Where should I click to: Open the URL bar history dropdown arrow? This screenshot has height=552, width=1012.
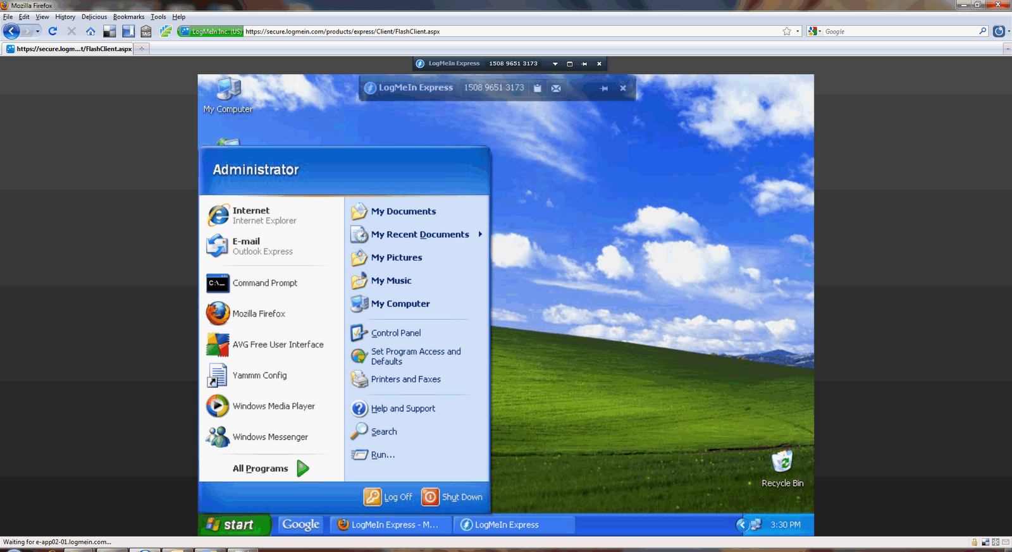coord(798,31)
